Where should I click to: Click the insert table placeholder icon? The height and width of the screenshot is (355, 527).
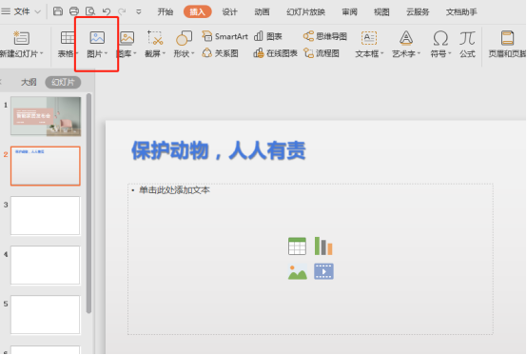(x=297, y=247)
